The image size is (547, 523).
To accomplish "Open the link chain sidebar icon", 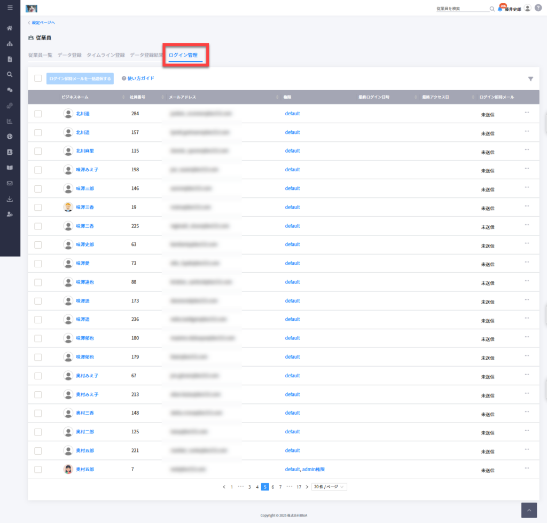I will [x=10, y=105].
